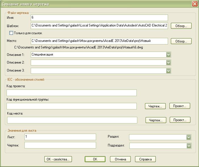Open help with the Справка button

tap(145, 159)
